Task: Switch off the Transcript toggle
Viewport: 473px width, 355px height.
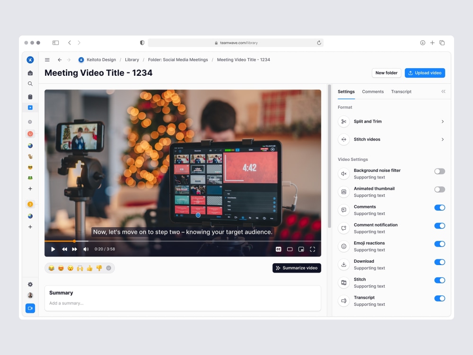Action: (x=439, y=298)
